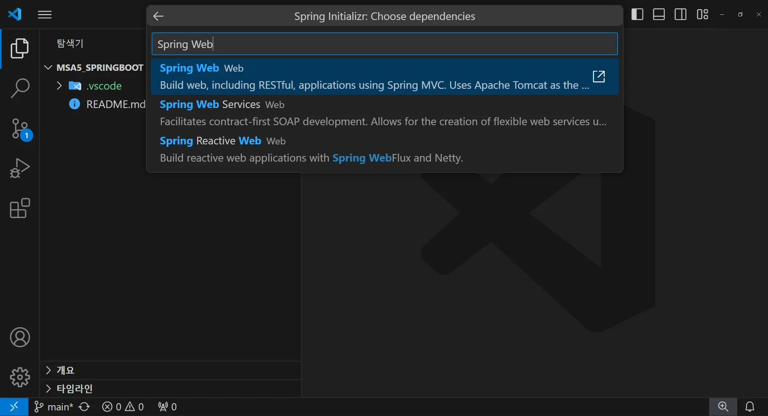Open Spring Web dependency link icon

click(x=598, y=76)
